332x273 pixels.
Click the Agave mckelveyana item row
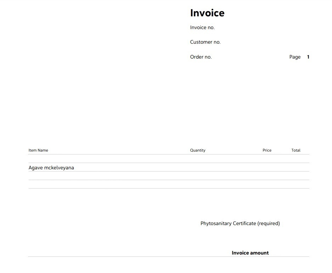[x=169, y=167]
